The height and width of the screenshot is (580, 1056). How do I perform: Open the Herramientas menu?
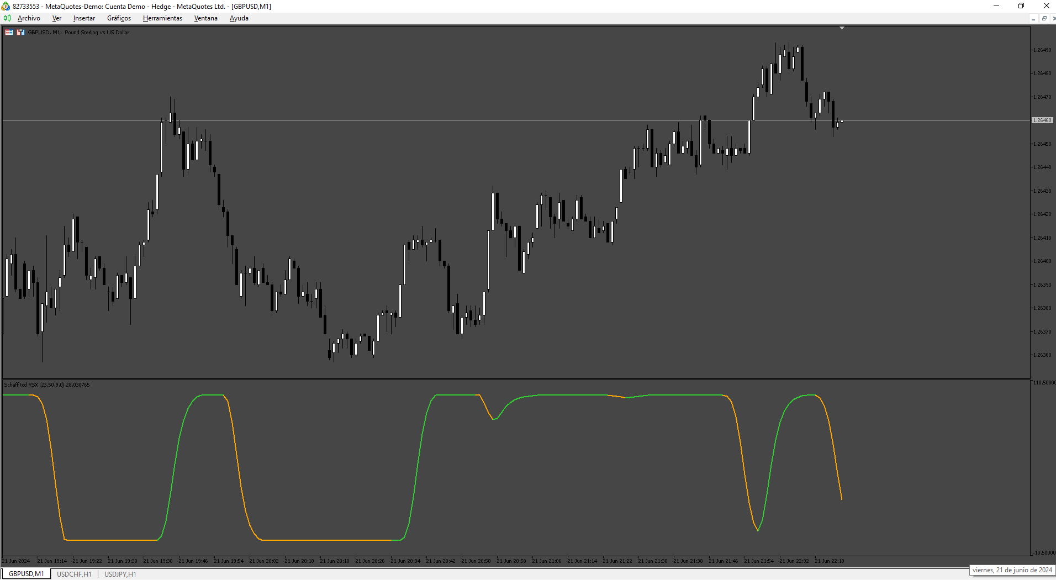[x=162, y=18]
